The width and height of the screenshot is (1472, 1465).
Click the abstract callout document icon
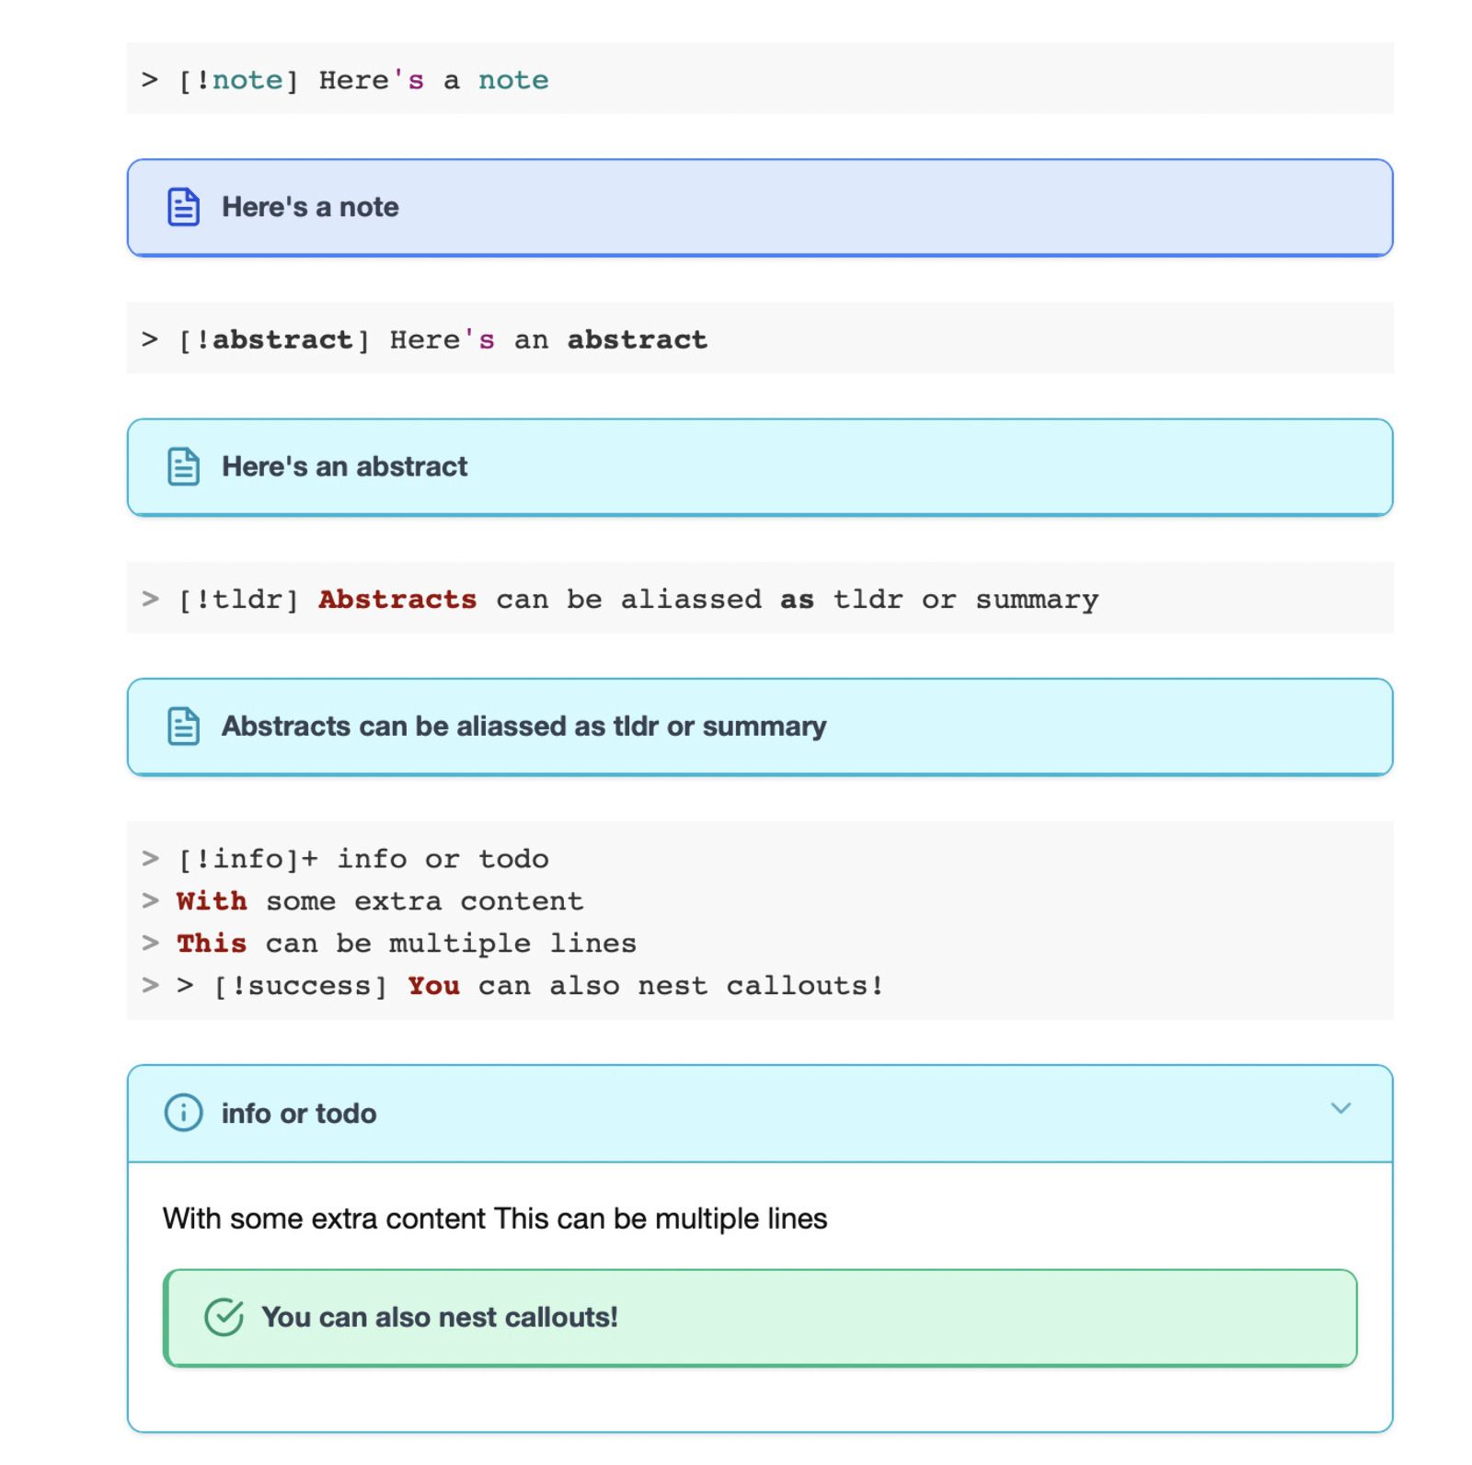(x=183, y=466)
